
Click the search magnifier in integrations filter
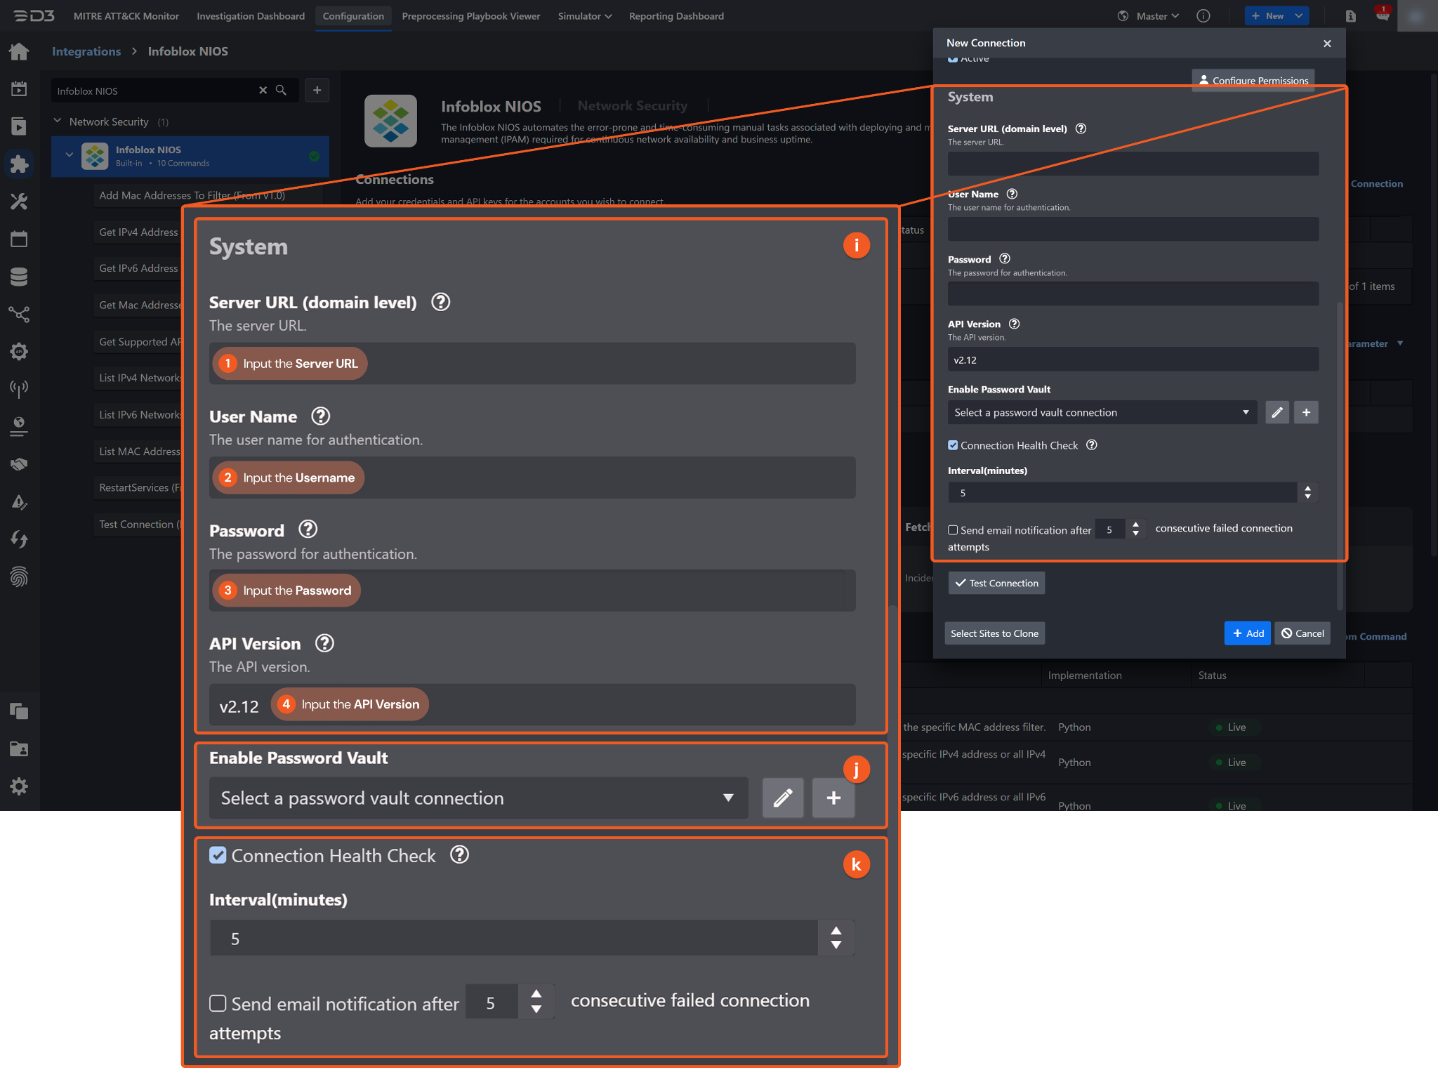pyautogui.click(x=281, y=91)
